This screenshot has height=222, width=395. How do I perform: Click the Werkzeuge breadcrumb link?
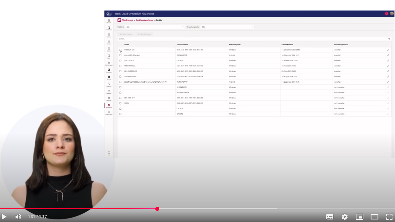[127, 20]
